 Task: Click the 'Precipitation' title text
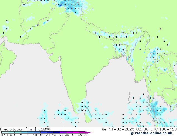(x=12, y=129)
